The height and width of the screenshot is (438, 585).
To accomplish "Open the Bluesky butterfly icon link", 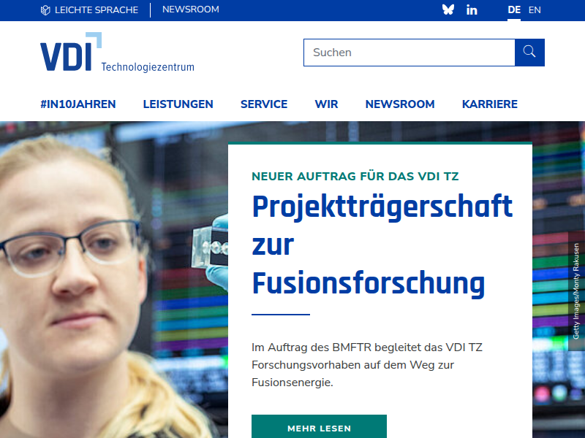I will 448,9.
